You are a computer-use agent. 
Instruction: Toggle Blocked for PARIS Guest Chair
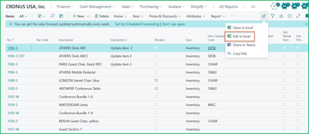point(156,64)
